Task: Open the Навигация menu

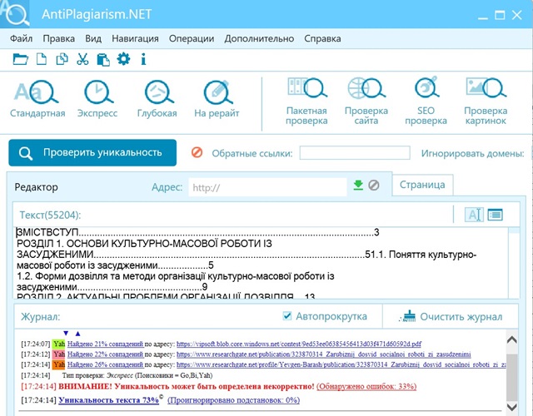Action: [x=135, y=38]
